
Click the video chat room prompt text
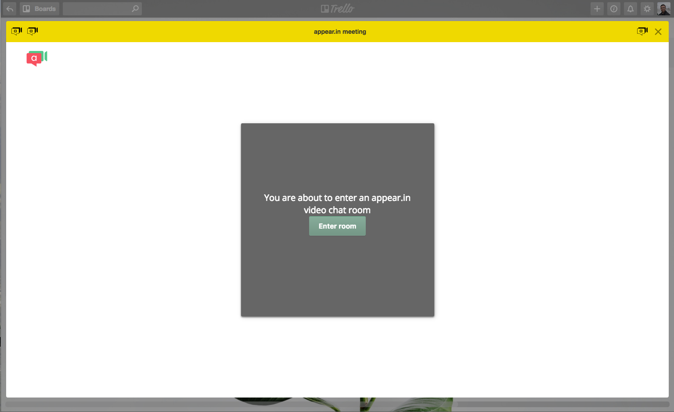pos(337,204)
